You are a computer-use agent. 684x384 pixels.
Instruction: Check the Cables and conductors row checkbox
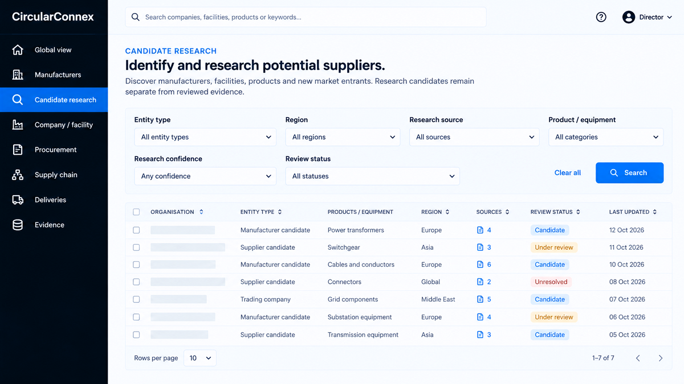[136, 265]
